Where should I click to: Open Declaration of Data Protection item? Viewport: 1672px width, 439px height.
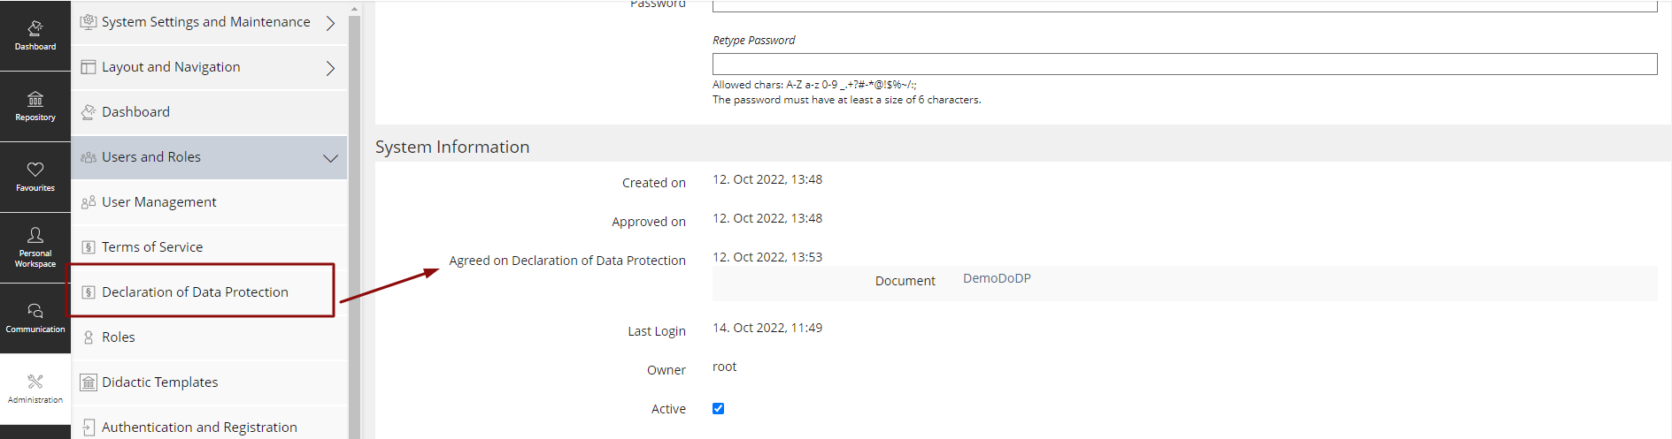(195, 292)
